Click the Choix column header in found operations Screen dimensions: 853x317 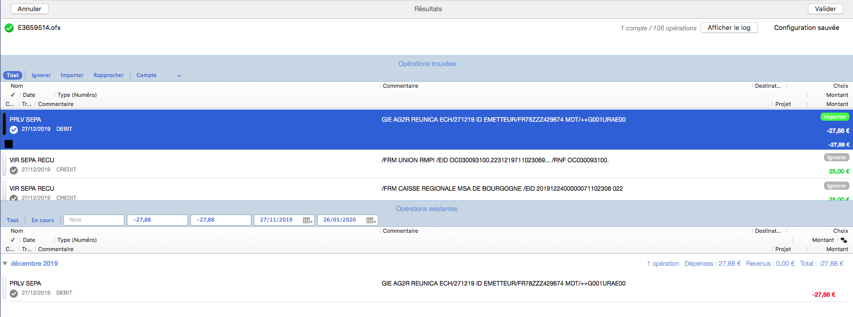(x=841, y=86)
